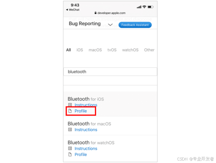Tap the WeChat back arrow
The image size is (216, 163).
coord(67,10)
